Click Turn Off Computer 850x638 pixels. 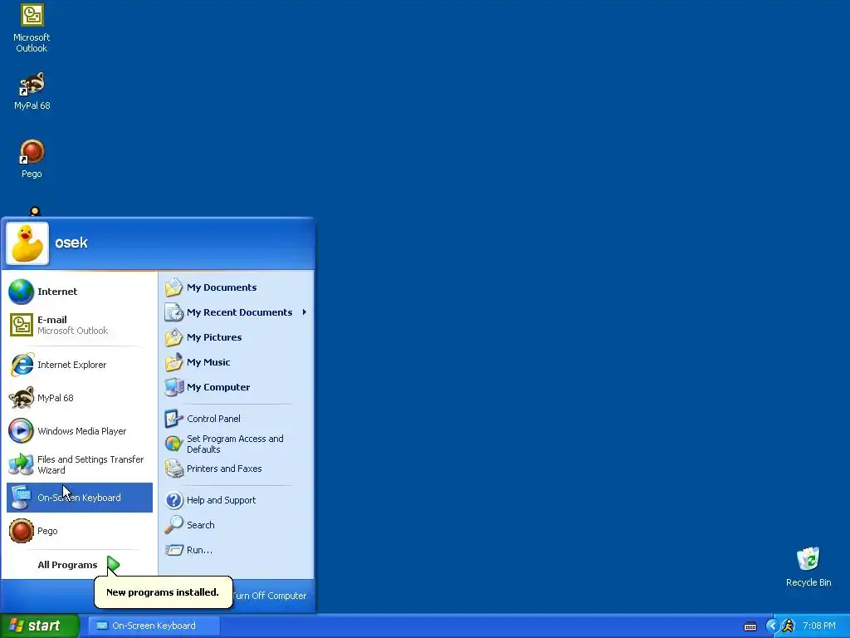point(270,596)
